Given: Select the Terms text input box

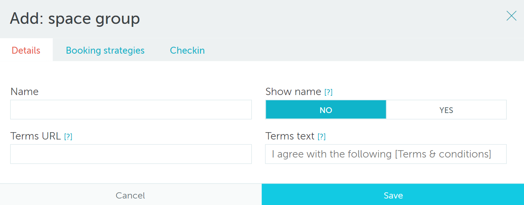Looking at the screenshot, I should (x=386, y=154).
